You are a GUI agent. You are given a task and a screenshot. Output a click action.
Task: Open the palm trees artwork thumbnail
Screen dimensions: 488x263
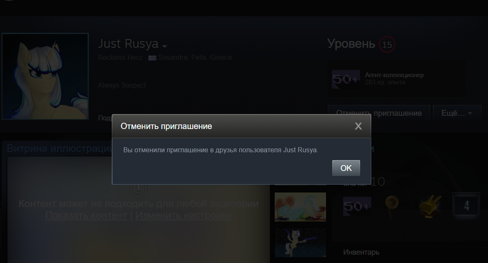point(300,207)
